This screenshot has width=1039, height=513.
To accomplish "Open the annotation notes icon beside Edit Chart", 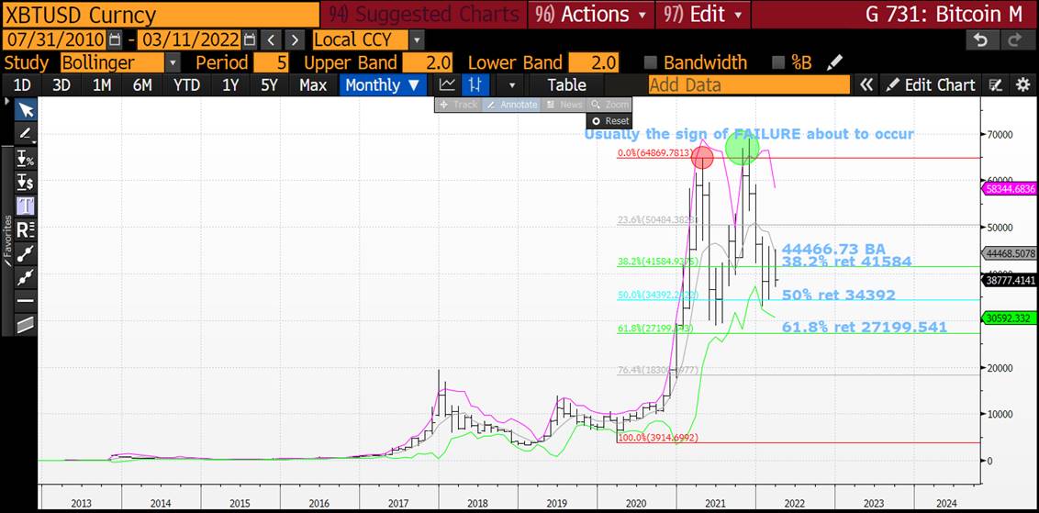I will [x=995, y=84].
